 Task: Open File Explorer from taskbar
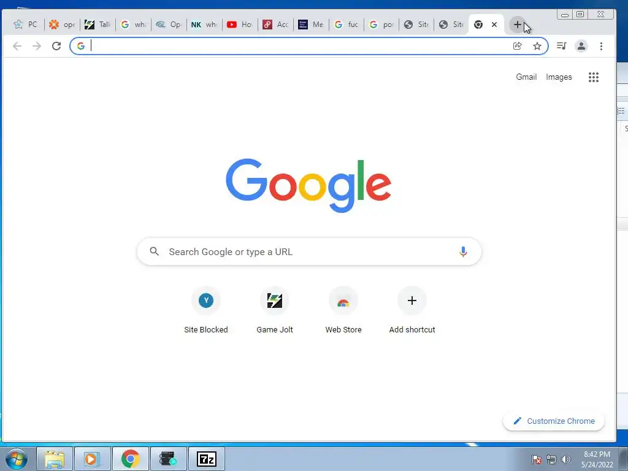[55, 459]
